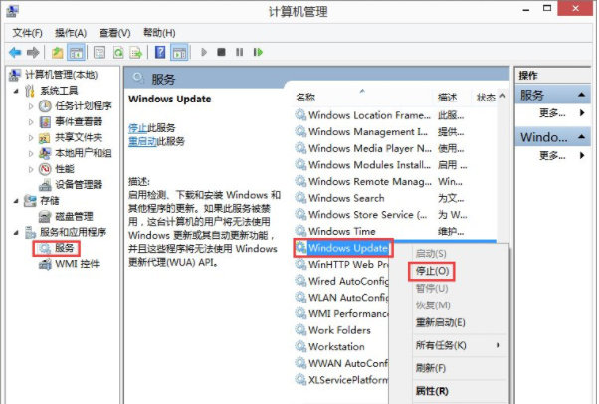599x404 pixels.
Task: Select the WinHTTP Web Proxy service
Action: pyautogui.click(x=348, y=265)
